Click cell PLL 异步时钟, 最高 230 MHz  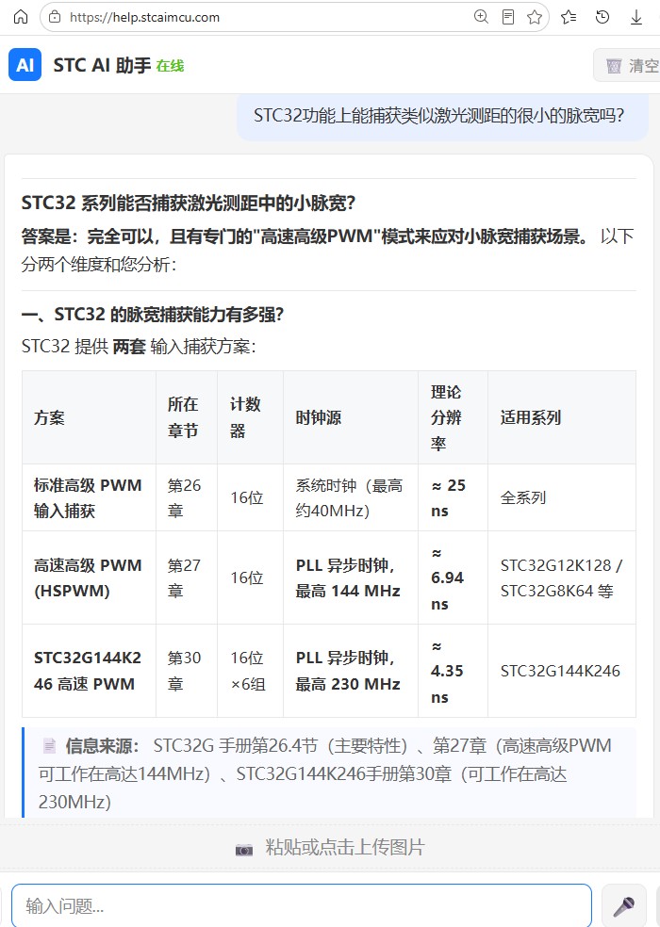(351, 671)
